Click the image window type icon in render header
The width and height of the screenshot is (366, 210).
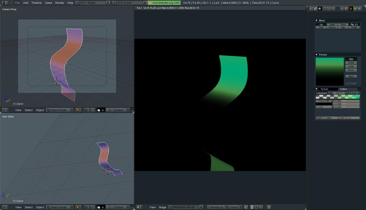click(x=139, y=207)
